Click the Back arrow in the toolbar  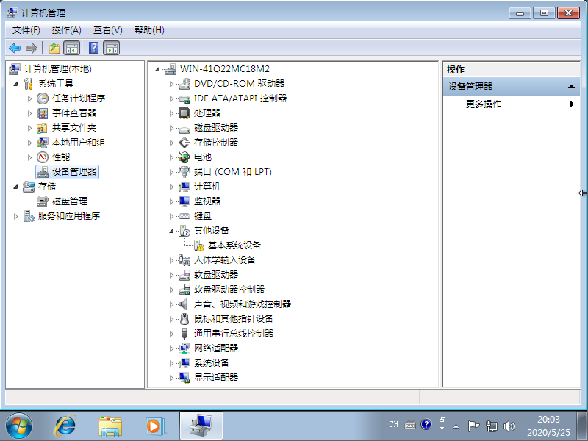point(15,48)
